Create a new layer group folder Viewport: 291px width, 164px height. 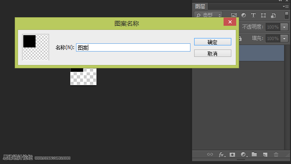click(254, 155)
